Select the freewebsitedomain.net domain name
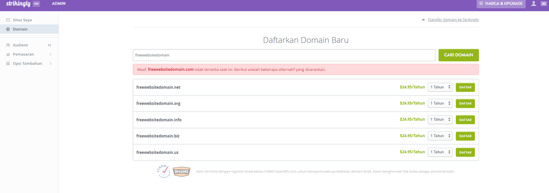 158,87
